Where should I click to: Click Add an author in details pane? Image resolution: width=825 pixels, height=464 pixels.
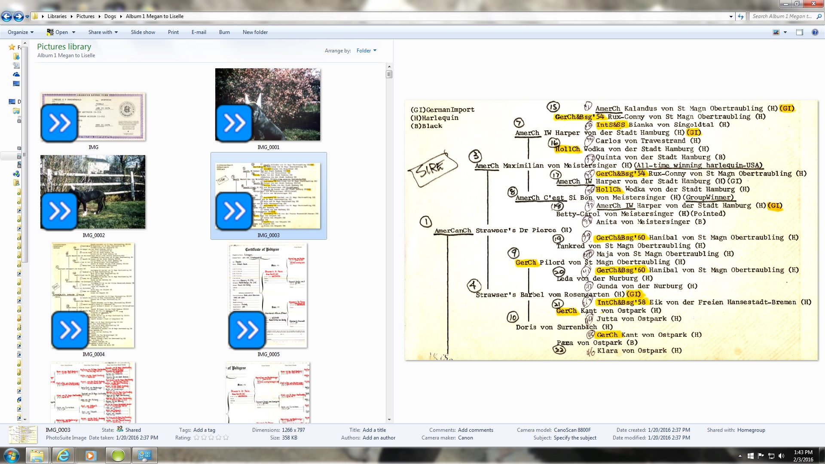click(379, 438)
